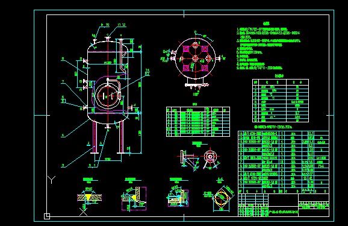Image resolution: width=348 pixels, height=226 pixels.
Task: Click the part balloon number 14
Action: pos(148,70)
